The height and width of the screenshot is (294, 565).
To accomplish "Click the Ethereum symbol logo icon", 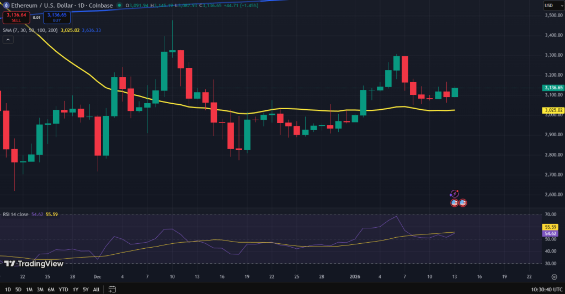I will click(6, 6).
